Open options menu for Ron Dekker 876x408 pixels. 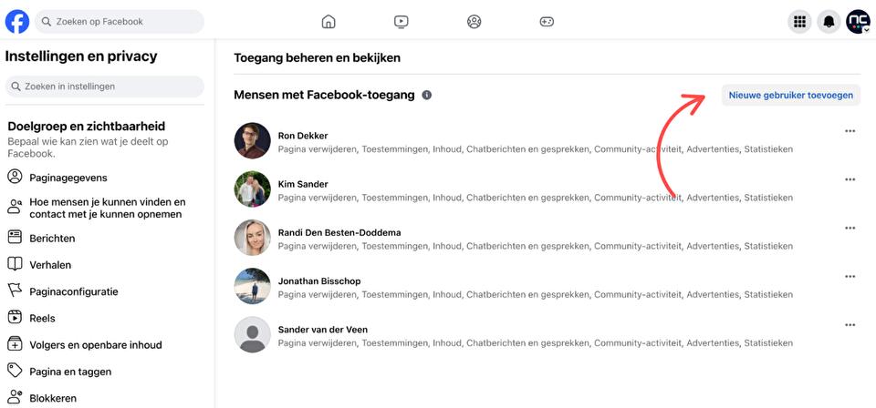click(x=850, y=131)
